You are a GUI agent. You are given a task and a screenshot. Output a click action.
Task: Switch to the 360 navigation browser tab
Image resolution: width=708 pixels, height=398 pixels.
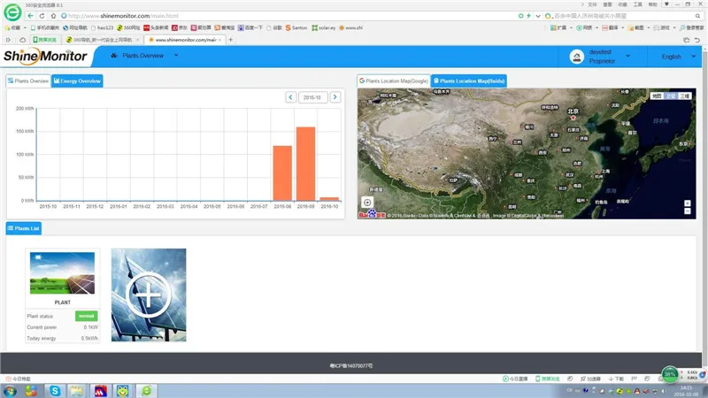(103, 40)
